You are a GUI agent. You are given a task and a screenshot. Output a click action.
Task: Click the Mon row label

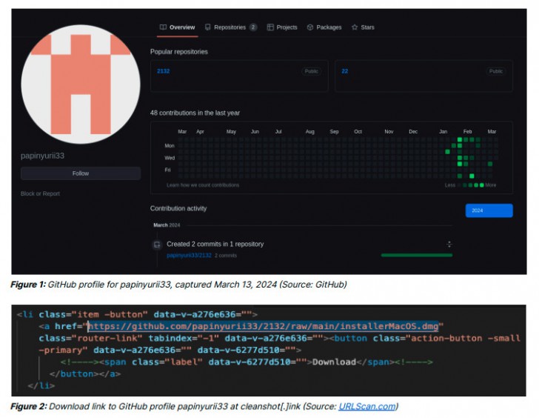(x=169, y=145)
